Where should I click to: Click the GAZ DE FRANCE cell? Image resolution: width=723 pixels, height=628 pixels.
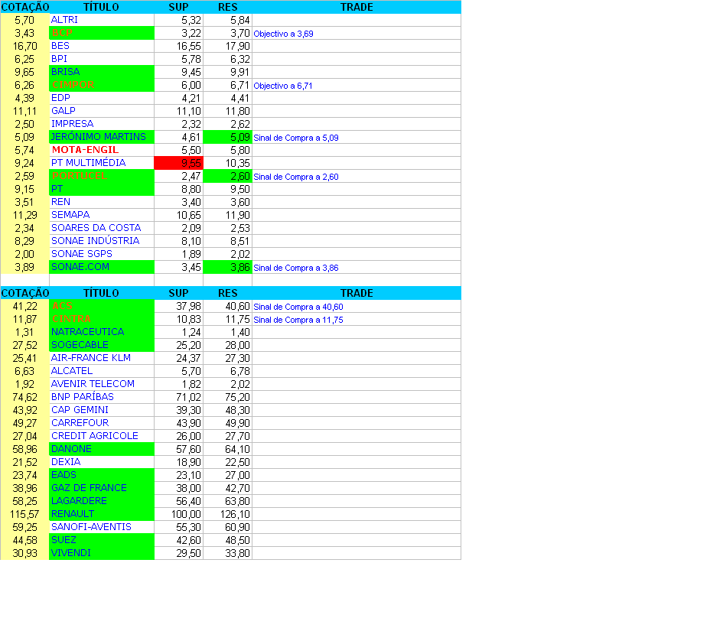(102, 488)
